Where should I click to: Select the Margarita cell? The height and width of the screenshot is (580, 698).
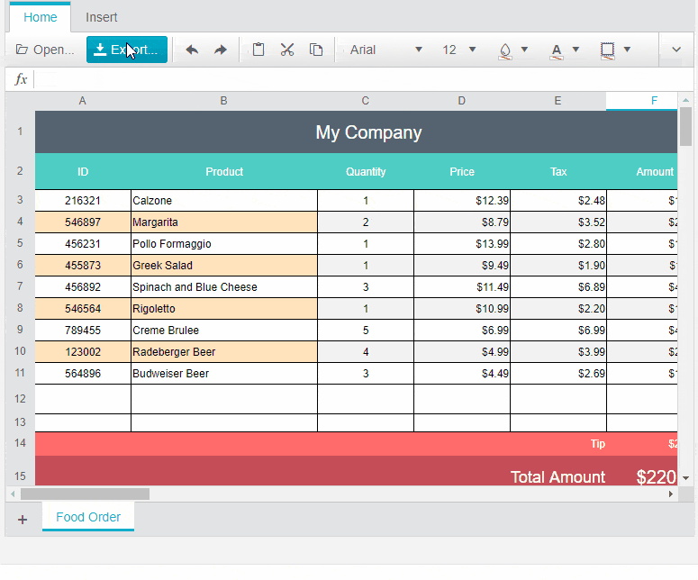tap(224, 222)
